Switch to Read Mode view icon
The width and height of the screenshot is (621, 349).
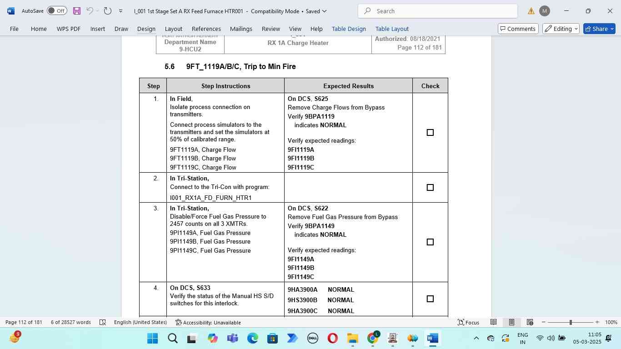coord(493,322)
